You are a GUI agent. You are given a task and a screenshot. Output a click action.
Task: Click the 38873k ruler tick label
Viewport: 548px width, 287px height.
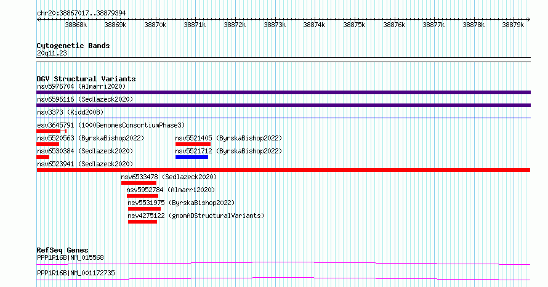click(x=275, y=25)
